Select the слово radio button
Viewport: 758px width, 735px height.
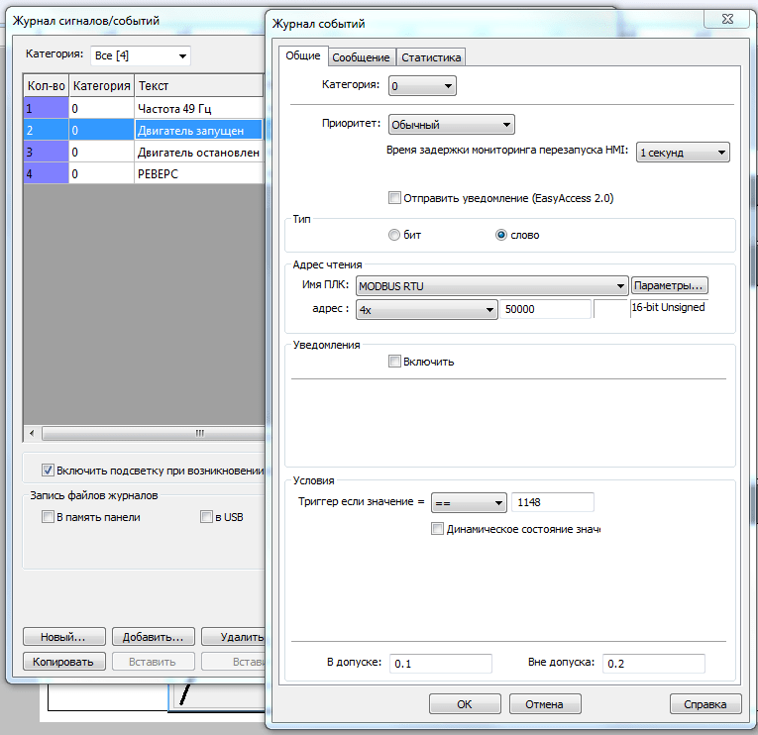[x=501, y=235]
